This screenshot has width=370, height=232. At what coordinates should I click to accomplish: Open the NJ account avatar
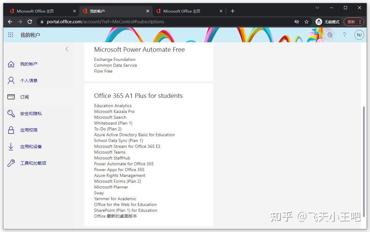coord(359,35)
